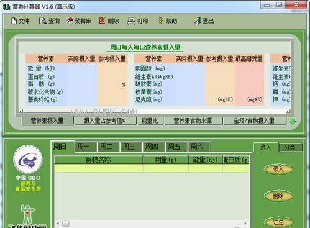The height and width of the screenshot is (228, 310).
Task: Click the 维生素A(μgRE) nutrient row
Action: coord(154,76)
